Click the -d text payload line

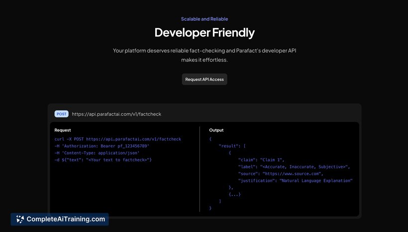click(x=103, y=160)
